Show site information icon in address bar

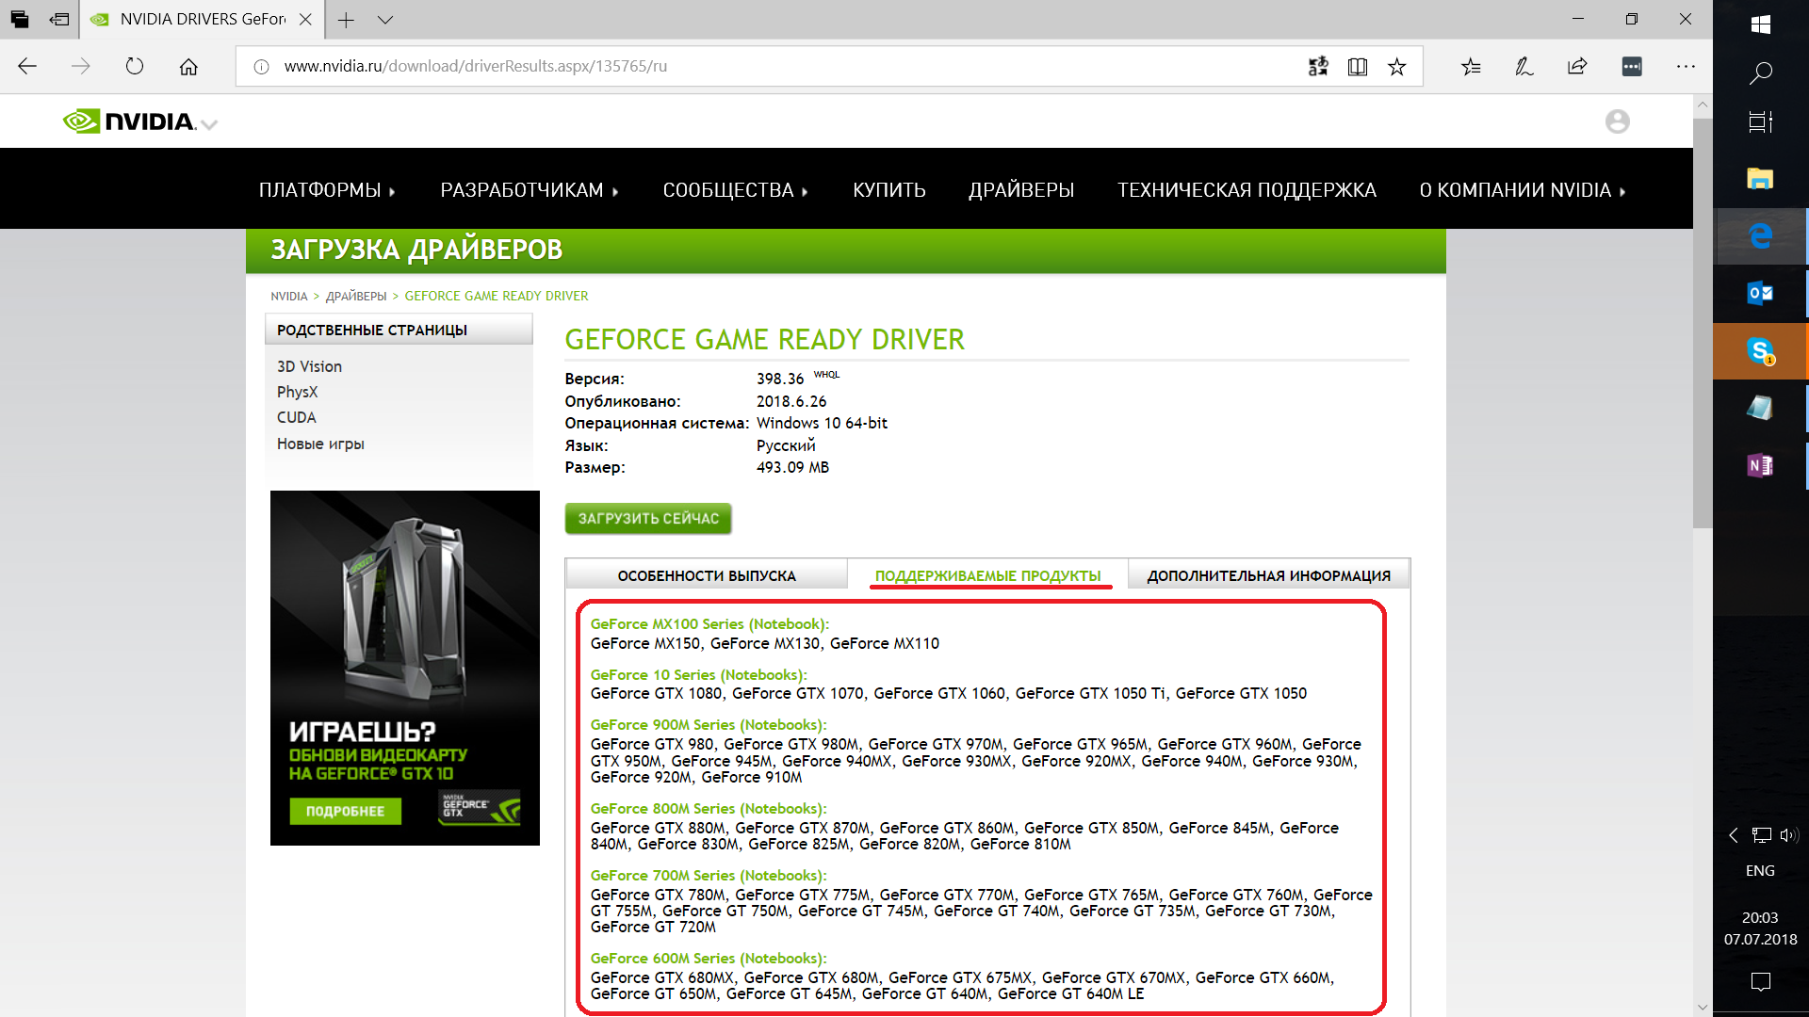[262, 66]
